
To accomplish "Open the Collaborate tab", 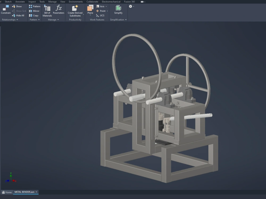I will click(x=92, y=2).
